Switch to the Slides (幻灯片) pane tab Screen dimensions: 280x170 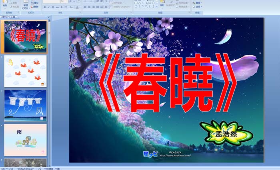pos(5,17)
